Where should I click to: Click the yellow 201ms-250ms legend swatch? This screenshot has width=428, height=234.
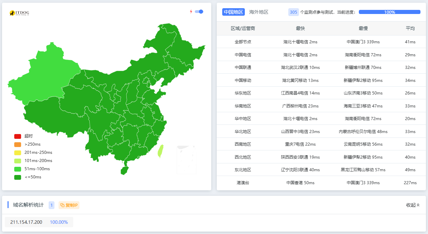pos(17,152)
